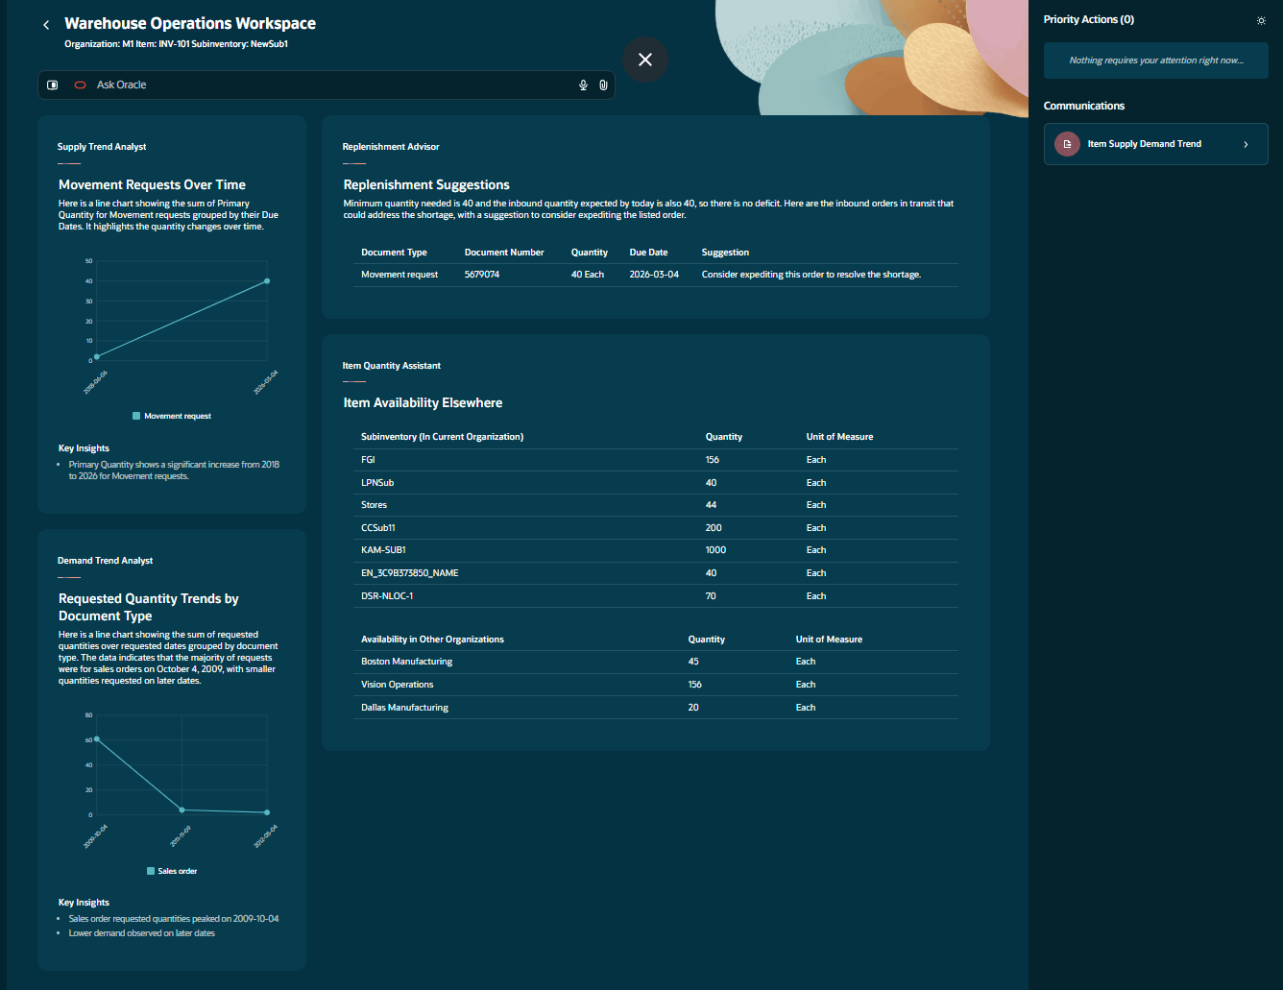Click the CCSub11 subinventory row name
The width and height of the screenshot is (1283, 990).
tap(378, 528)
